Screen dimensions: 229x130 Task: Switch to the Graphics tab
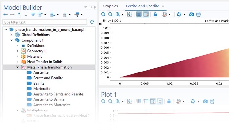(110, 6)
